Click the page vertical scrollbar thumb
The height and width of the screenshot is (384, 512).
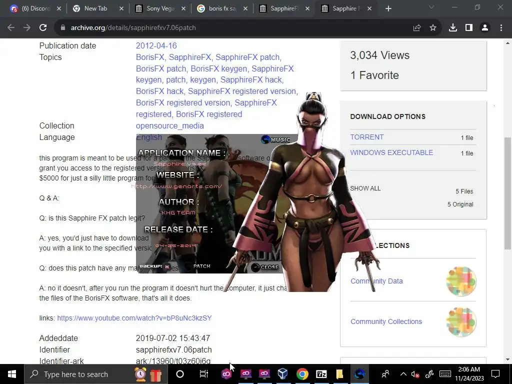coord(507,193)
